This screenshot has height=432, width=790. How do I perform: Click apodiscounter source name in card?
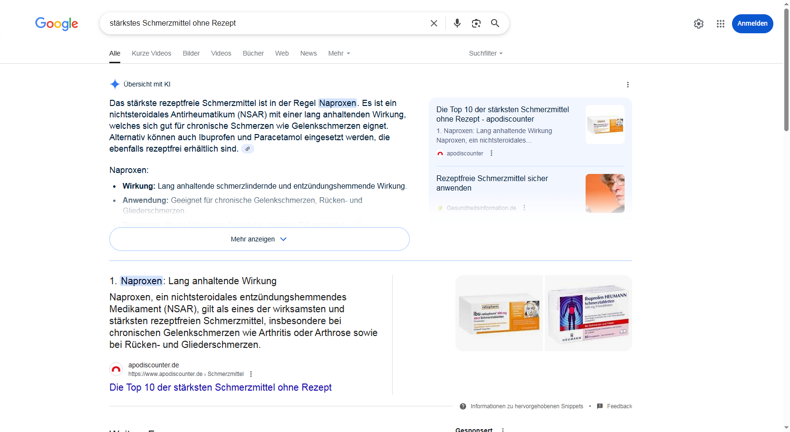pos(465,154)
